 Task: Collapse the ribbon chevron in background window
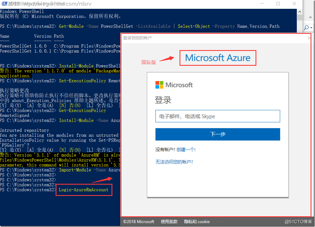tap(310, 17)
